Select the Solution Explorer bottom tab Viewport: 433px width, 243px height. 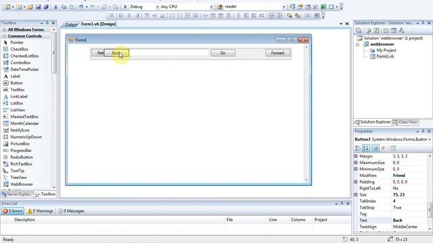[373, 122]
